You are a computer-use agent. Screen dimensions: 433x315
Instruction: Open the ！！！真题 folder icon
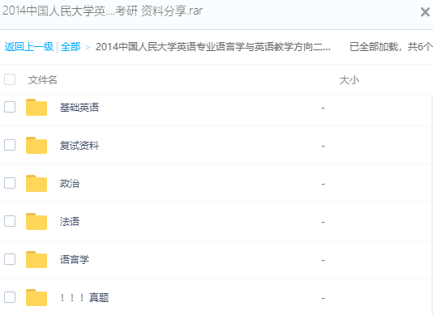coord(36,298)
